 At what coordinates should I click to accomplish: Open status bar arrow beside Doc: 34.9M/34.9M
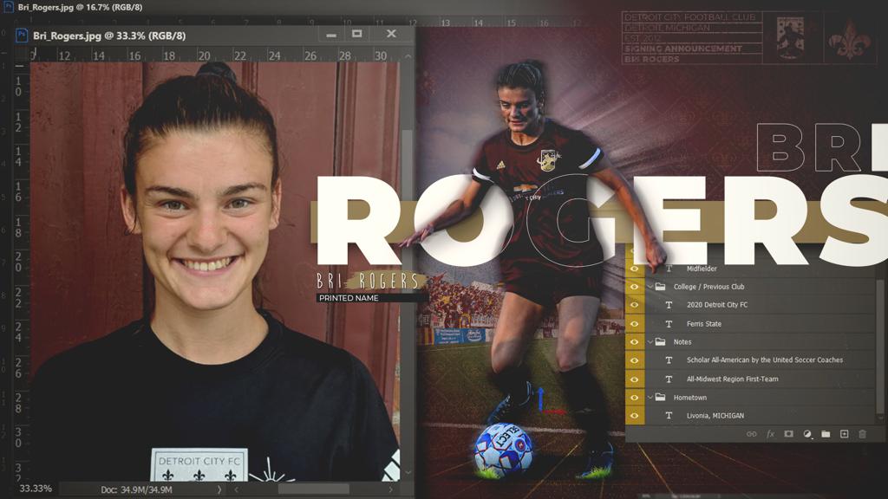(219, 489)
